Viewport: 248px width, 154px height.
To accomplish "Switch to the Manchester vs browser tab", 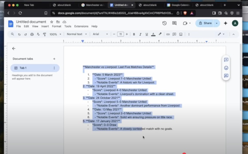I will [x=93, y=5].
